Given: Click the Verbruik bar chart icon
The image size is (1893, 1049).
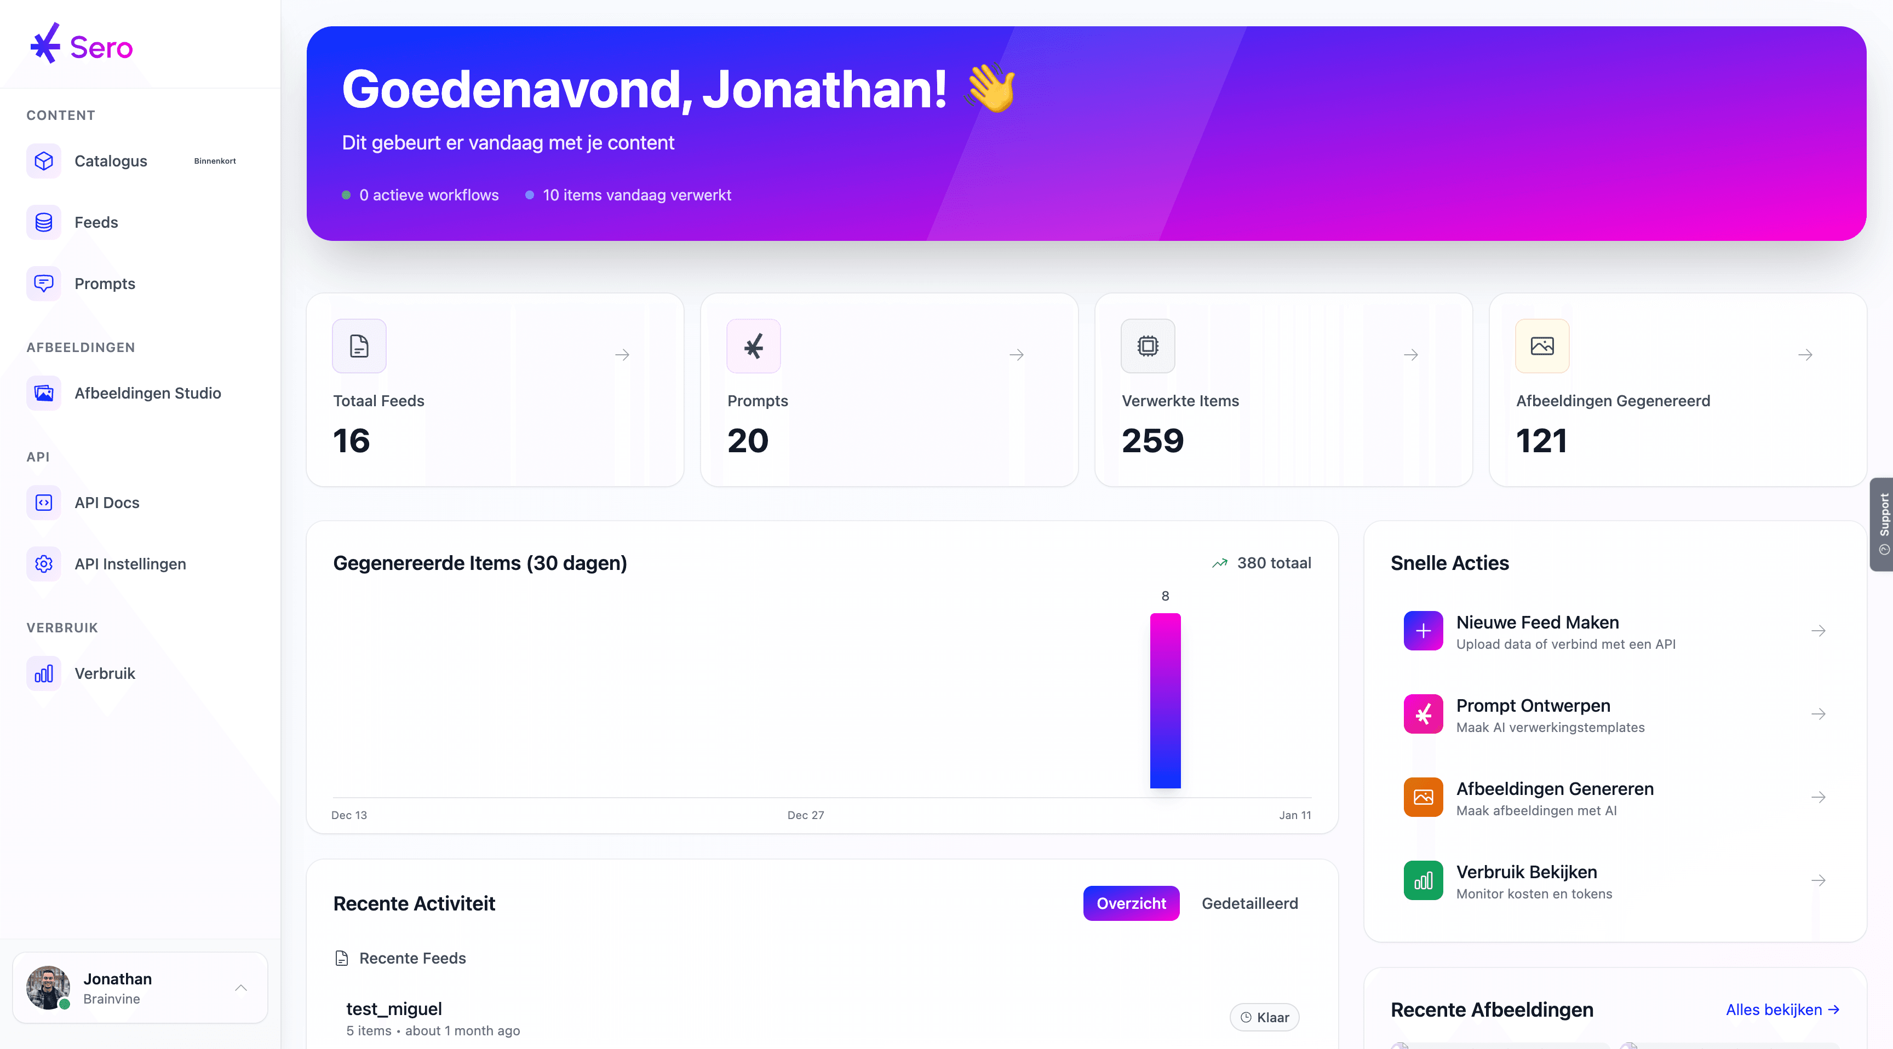Looking at the screenshot, I should click(43, 673).
